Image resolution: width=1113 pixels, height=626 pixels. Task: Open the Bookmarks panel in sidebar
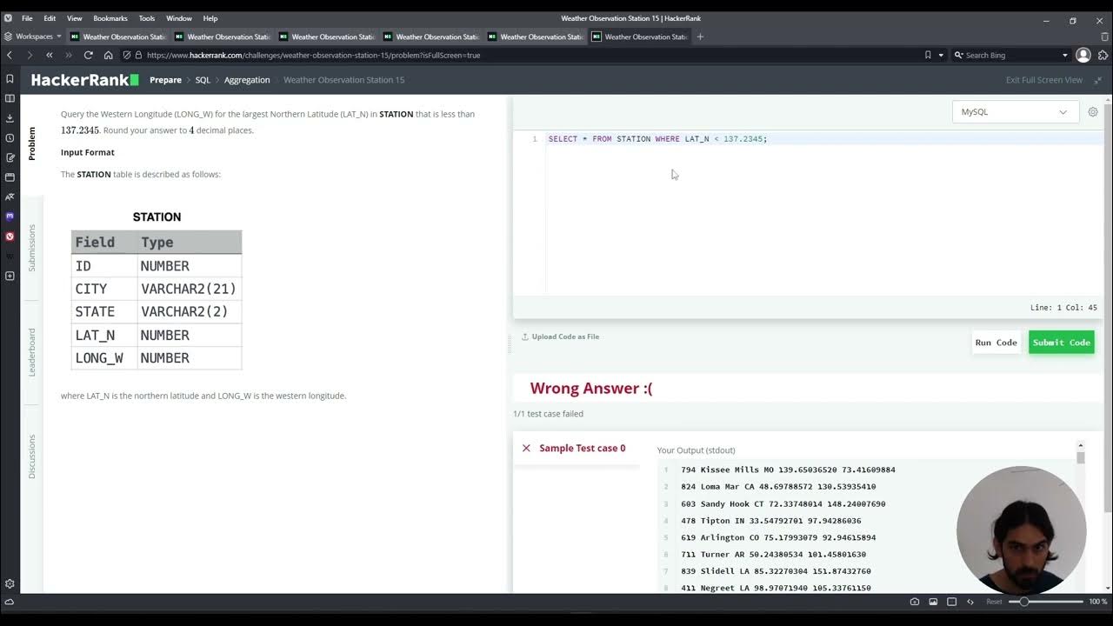pyautogui.click(x=10, y=78)
